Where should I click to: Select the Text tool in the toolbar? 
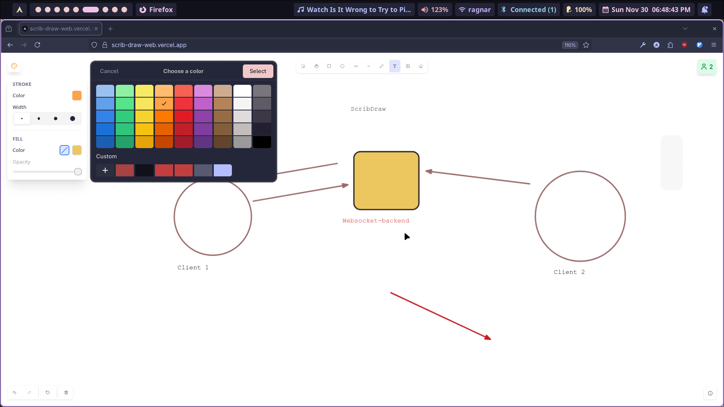point(395,66)
